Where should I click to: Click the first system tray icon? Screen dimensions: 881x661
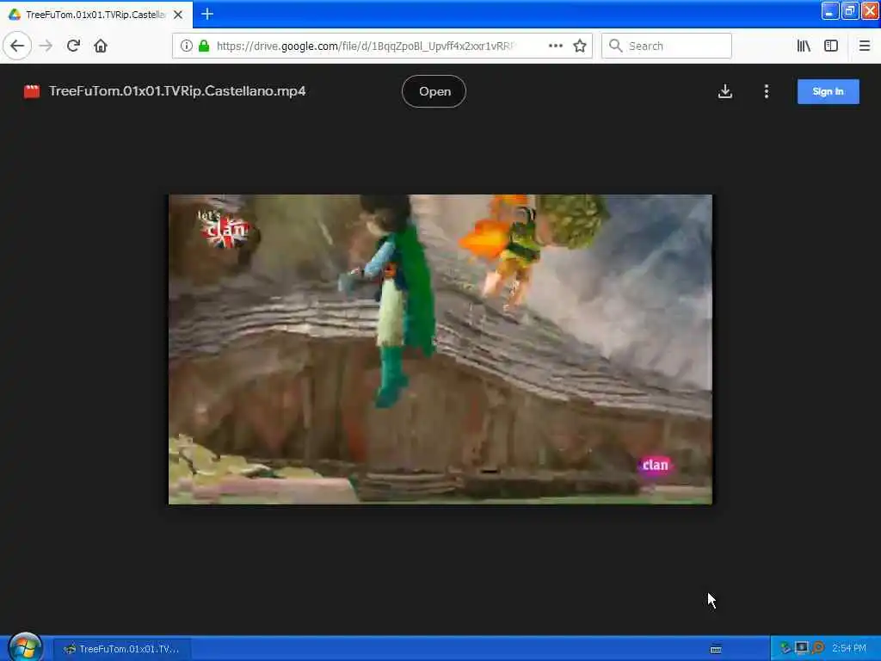(786, 648)
